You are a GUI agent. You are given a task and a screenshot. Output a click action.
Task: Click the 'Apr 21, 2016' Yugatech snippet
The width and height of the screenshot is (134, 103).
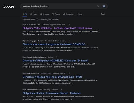(x=60, y=49)
